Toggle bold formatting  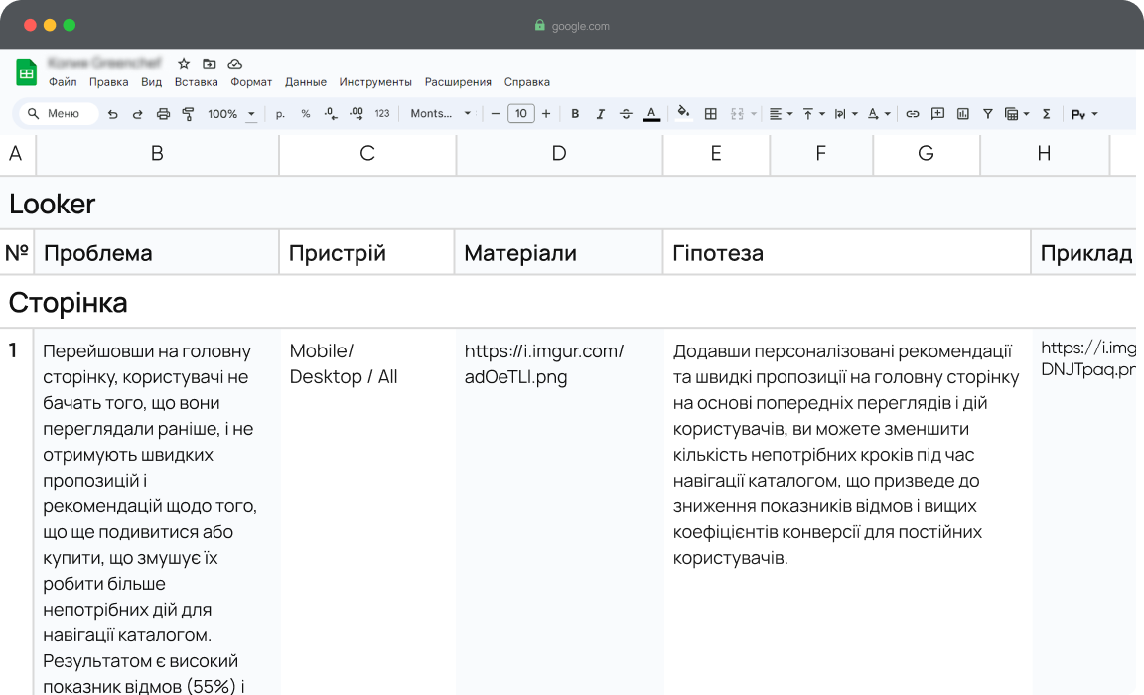click(x=575, y=114)
